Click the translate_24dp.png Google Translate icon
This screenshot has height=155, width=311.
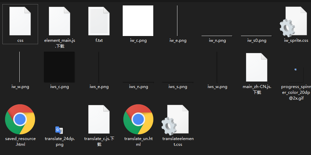pos(59,130)
